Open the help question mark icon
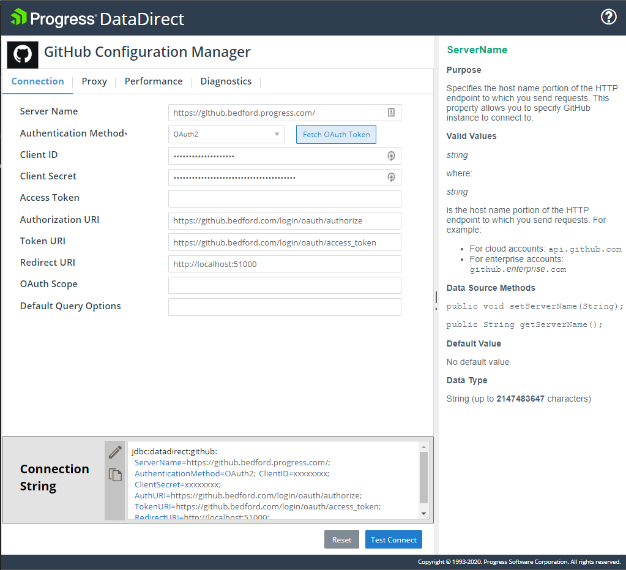 [608, 17]
